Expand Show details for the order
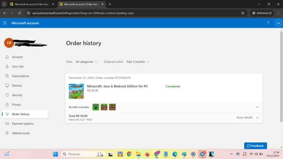 pyautogui.click(x=247, y=117)
